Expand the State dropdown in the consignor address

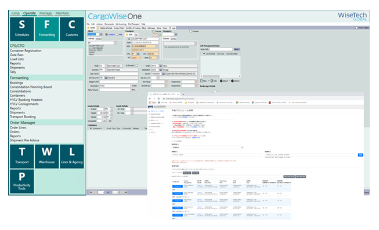pos(157,58)
